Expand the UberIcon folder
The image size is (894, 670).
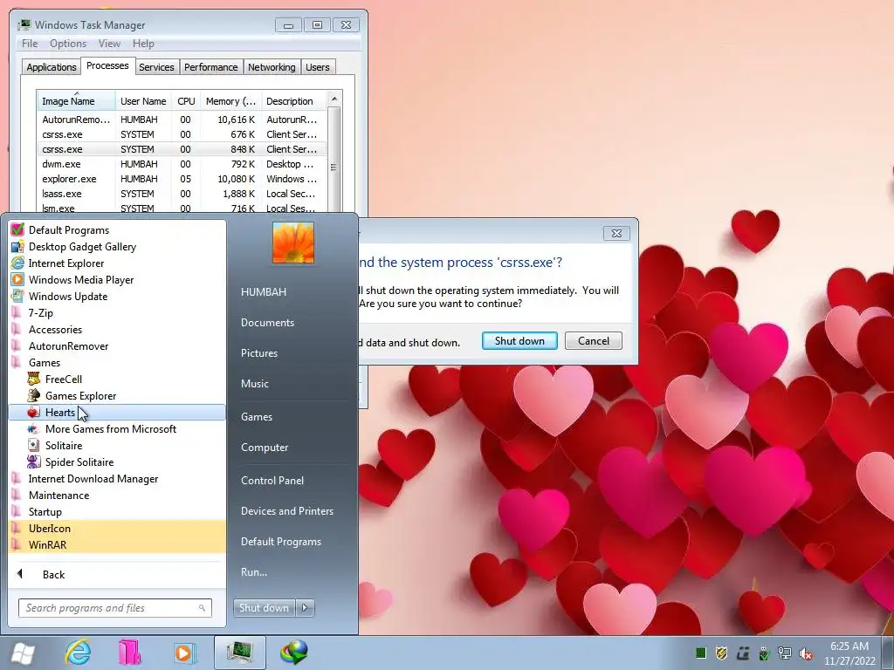pyautogui.click(x=117, y=529)
